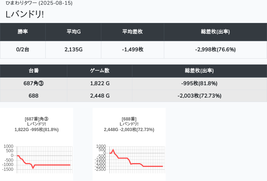Open the [688番] slump graph
267x181 pixels.
129,158
